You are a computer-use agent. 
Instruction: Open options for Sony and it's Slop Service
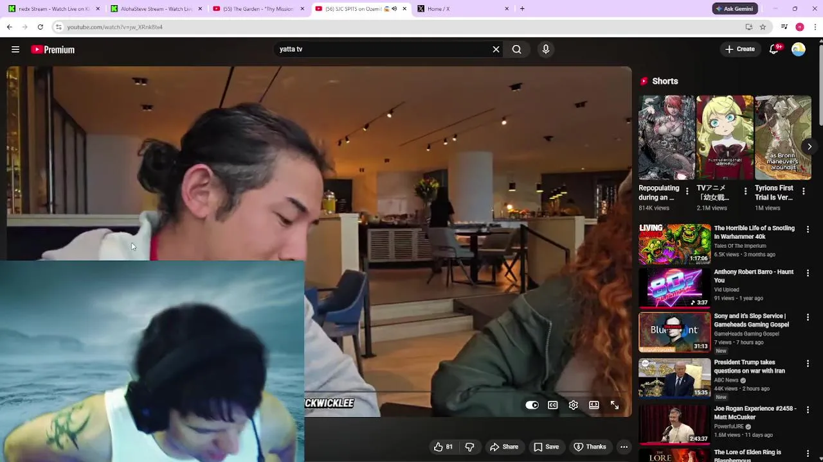[x=808, y=317]
